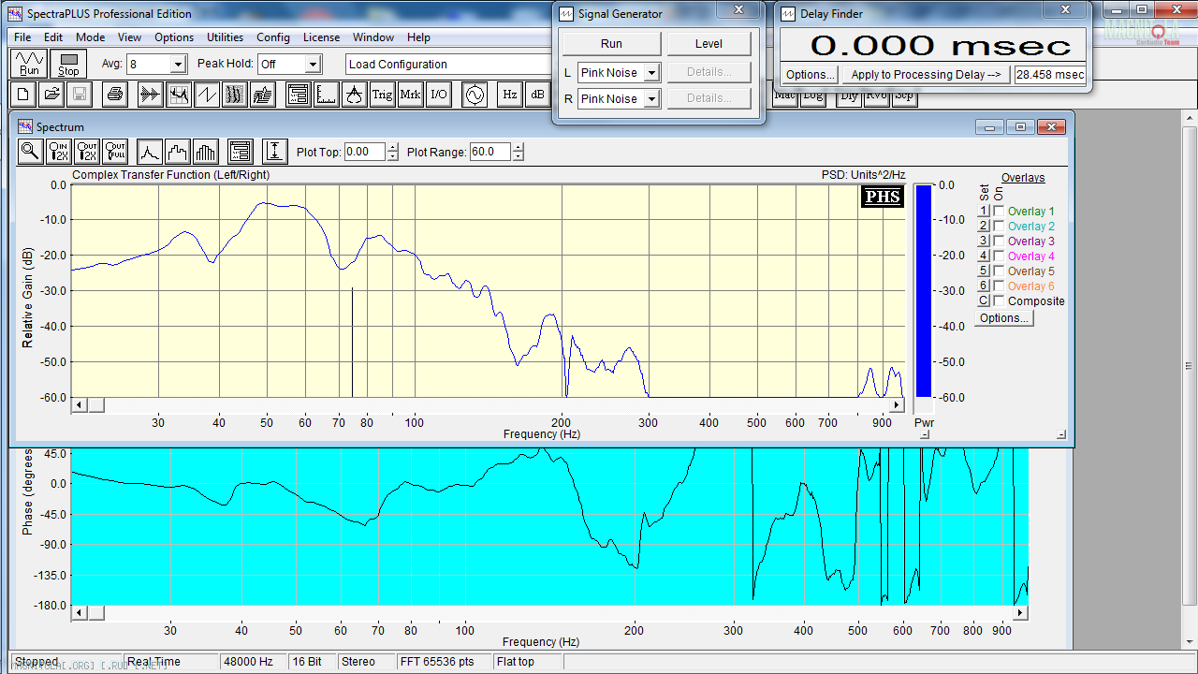Click the printer icon in main toolbar
Viewport: 1198px width, 674px height.
[115, 94]
